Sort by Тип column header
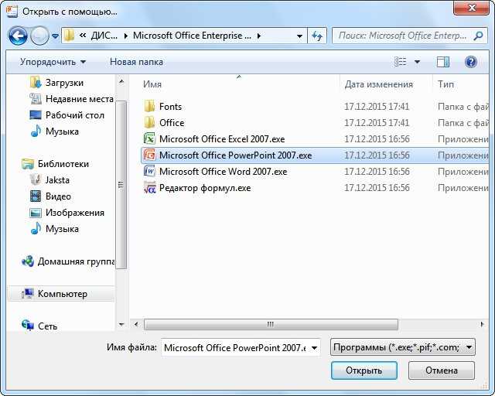Screen dimensions: 495x396 coord(445,84)
